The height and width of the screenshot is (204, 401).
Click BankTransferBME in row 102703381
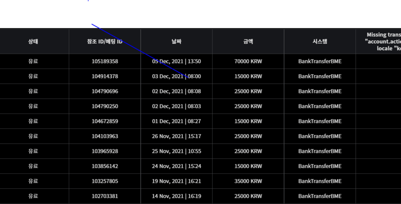coord(320,196)
